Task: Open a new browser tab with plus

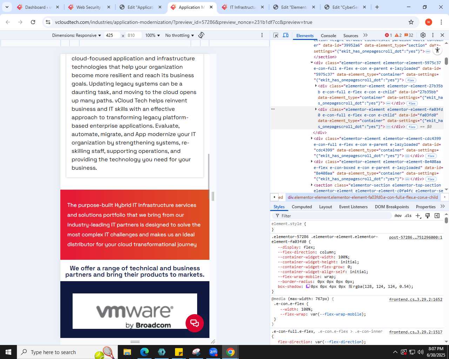Action: [x=377, y=7]
